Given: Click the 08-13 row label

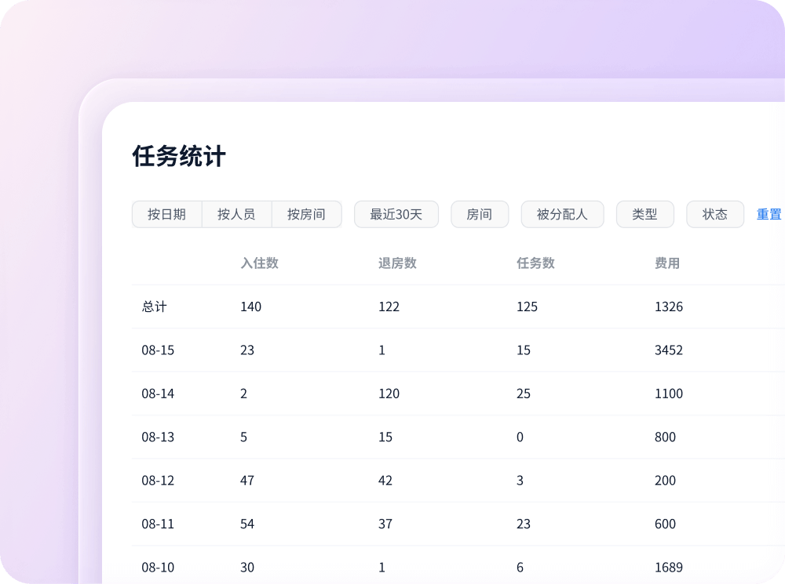Looking at the screenshot, I should 158,437.
